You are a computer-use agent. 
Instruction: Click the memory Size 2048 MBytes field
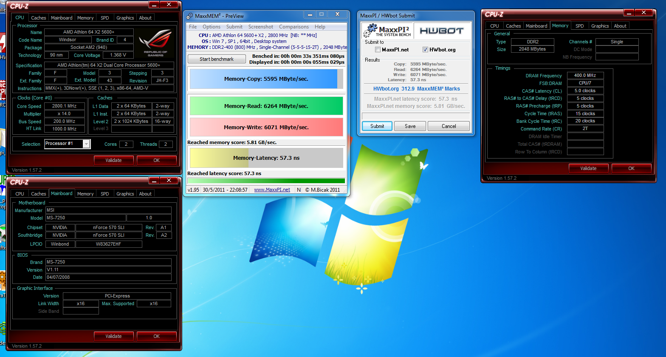click(x=532, y=49)
